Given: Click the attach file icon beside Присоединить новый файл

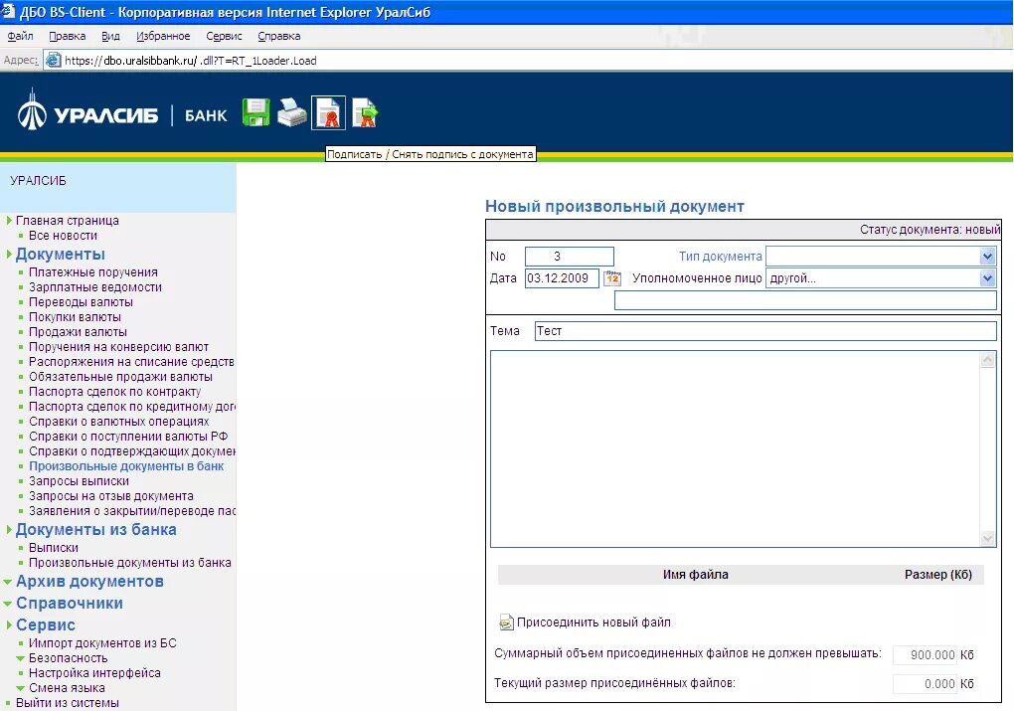Looking at the screenshot, I should pyautogui.click(x=506, y=622).
